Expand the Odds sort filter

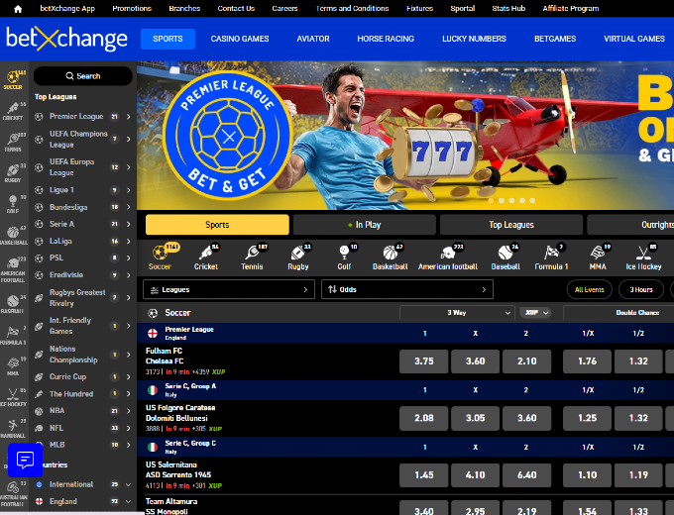point(407,289)
